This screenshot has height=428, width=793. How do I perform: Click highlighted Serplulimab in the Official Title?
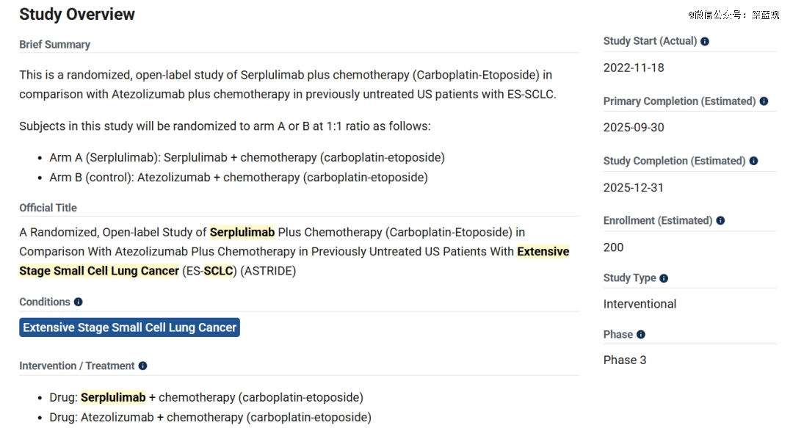[x=242, y=232]
